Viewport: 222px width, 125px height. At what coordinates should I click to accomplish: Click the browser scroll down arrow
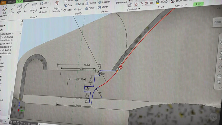coord(8,118)
